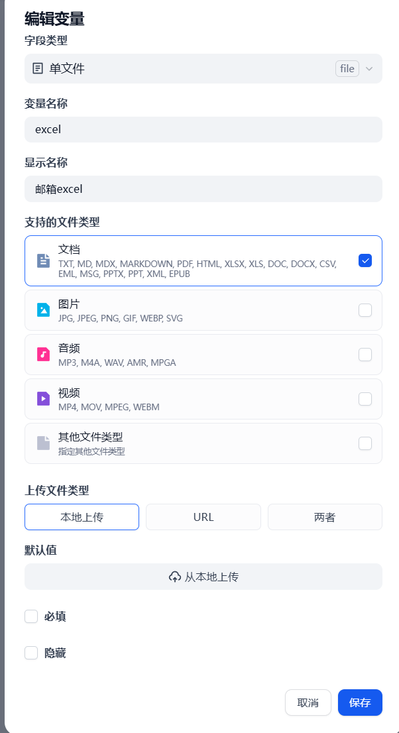Screen dimensions: 399x733
Task: Choose the 两者 upload option
Action: (x=325, y=517)
